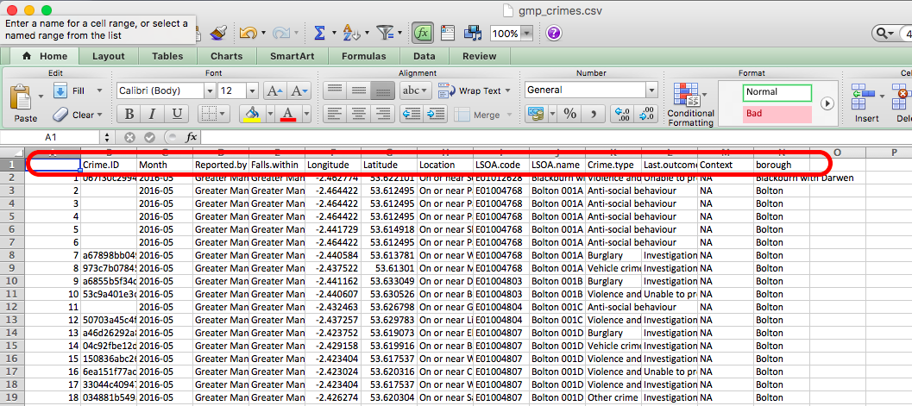Open the Charts ribbon tab

226,56
